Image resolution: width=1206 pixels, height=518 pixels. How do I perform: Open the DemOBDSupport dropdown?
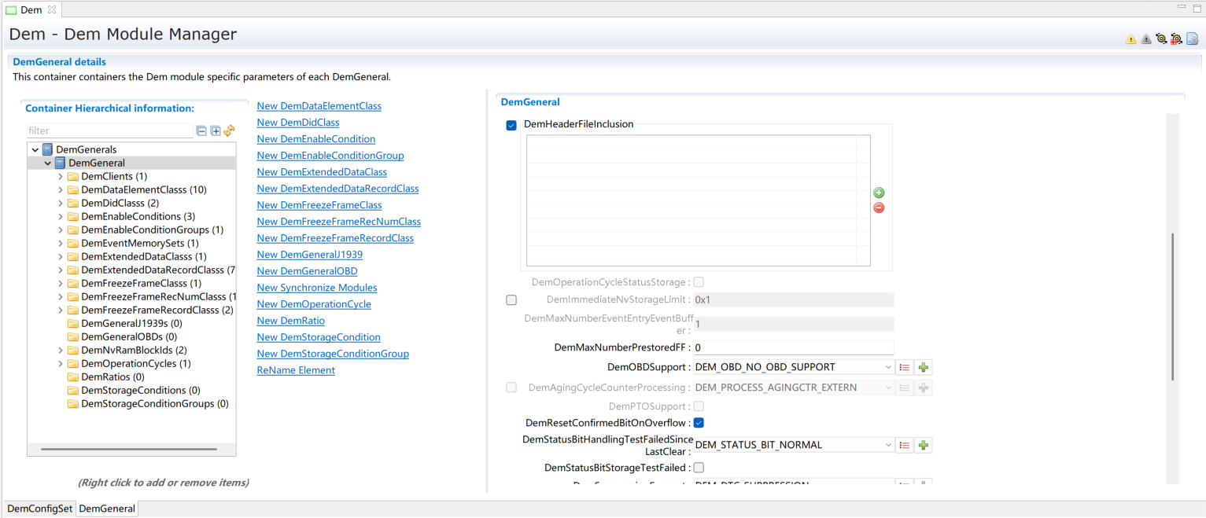point(888,367)
